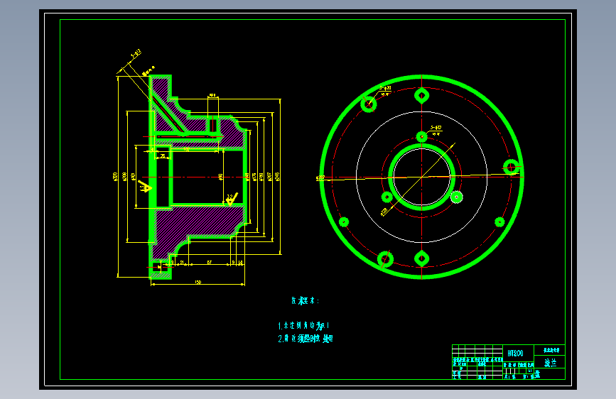Viewport: 616px width, 399px height.
Task: Click the 150 overall length dimension
Action: tap(198, 282)
